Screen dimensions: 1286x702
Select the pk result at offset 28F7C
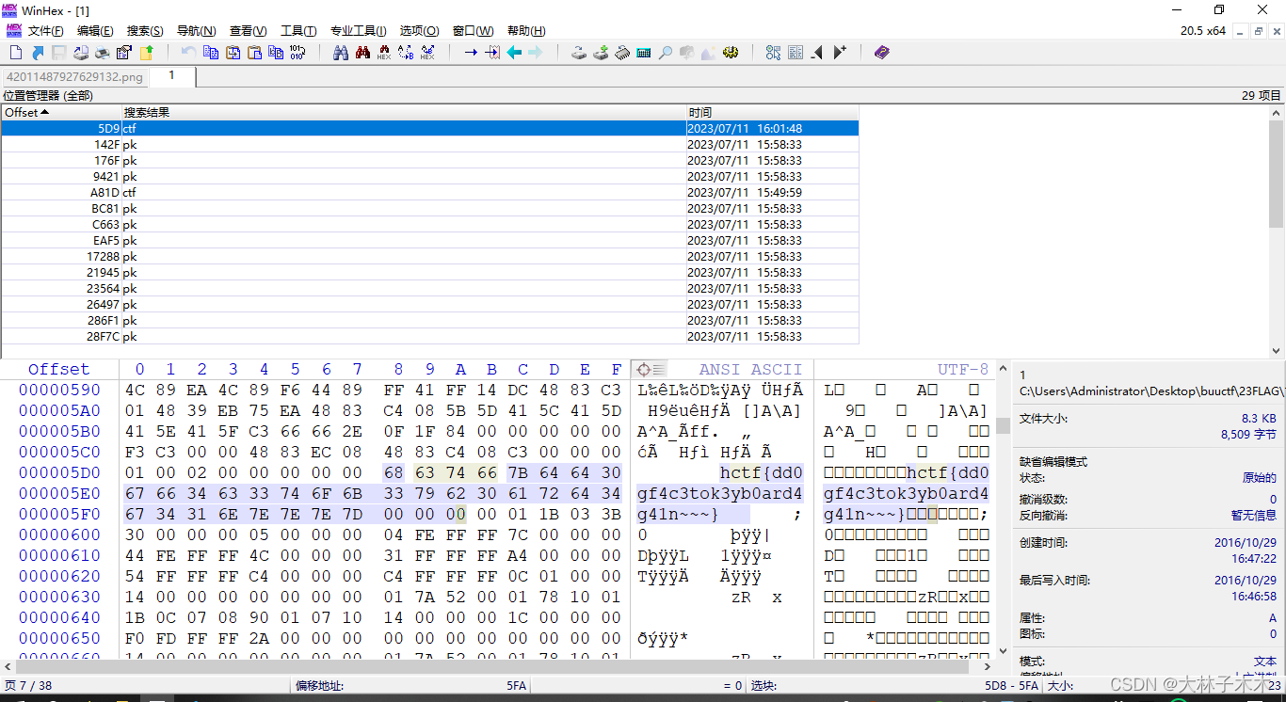(x=430, y=336)
